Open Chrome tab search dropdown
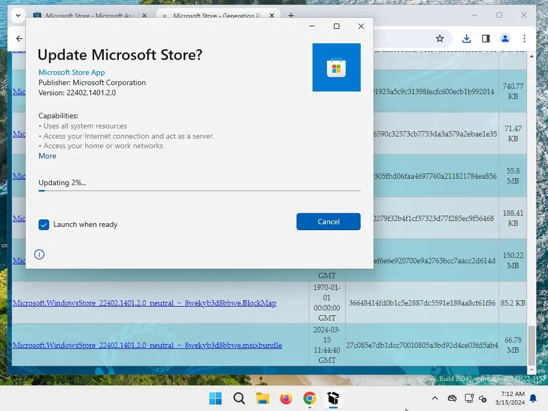Viewport: 548px width, 411px height. point(18,16)
